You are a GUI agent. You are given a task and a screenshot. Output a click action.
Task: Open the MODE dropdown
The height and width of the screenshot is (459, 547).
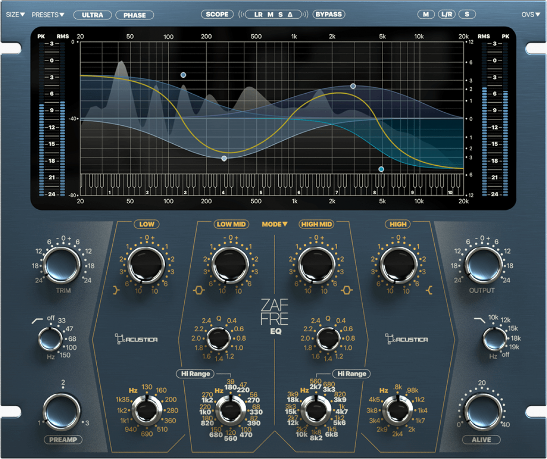coord(275,224)
